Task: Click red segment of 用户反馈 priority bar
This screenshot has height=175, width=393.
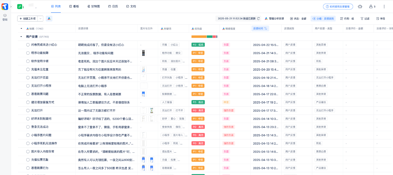Action: 214,37
